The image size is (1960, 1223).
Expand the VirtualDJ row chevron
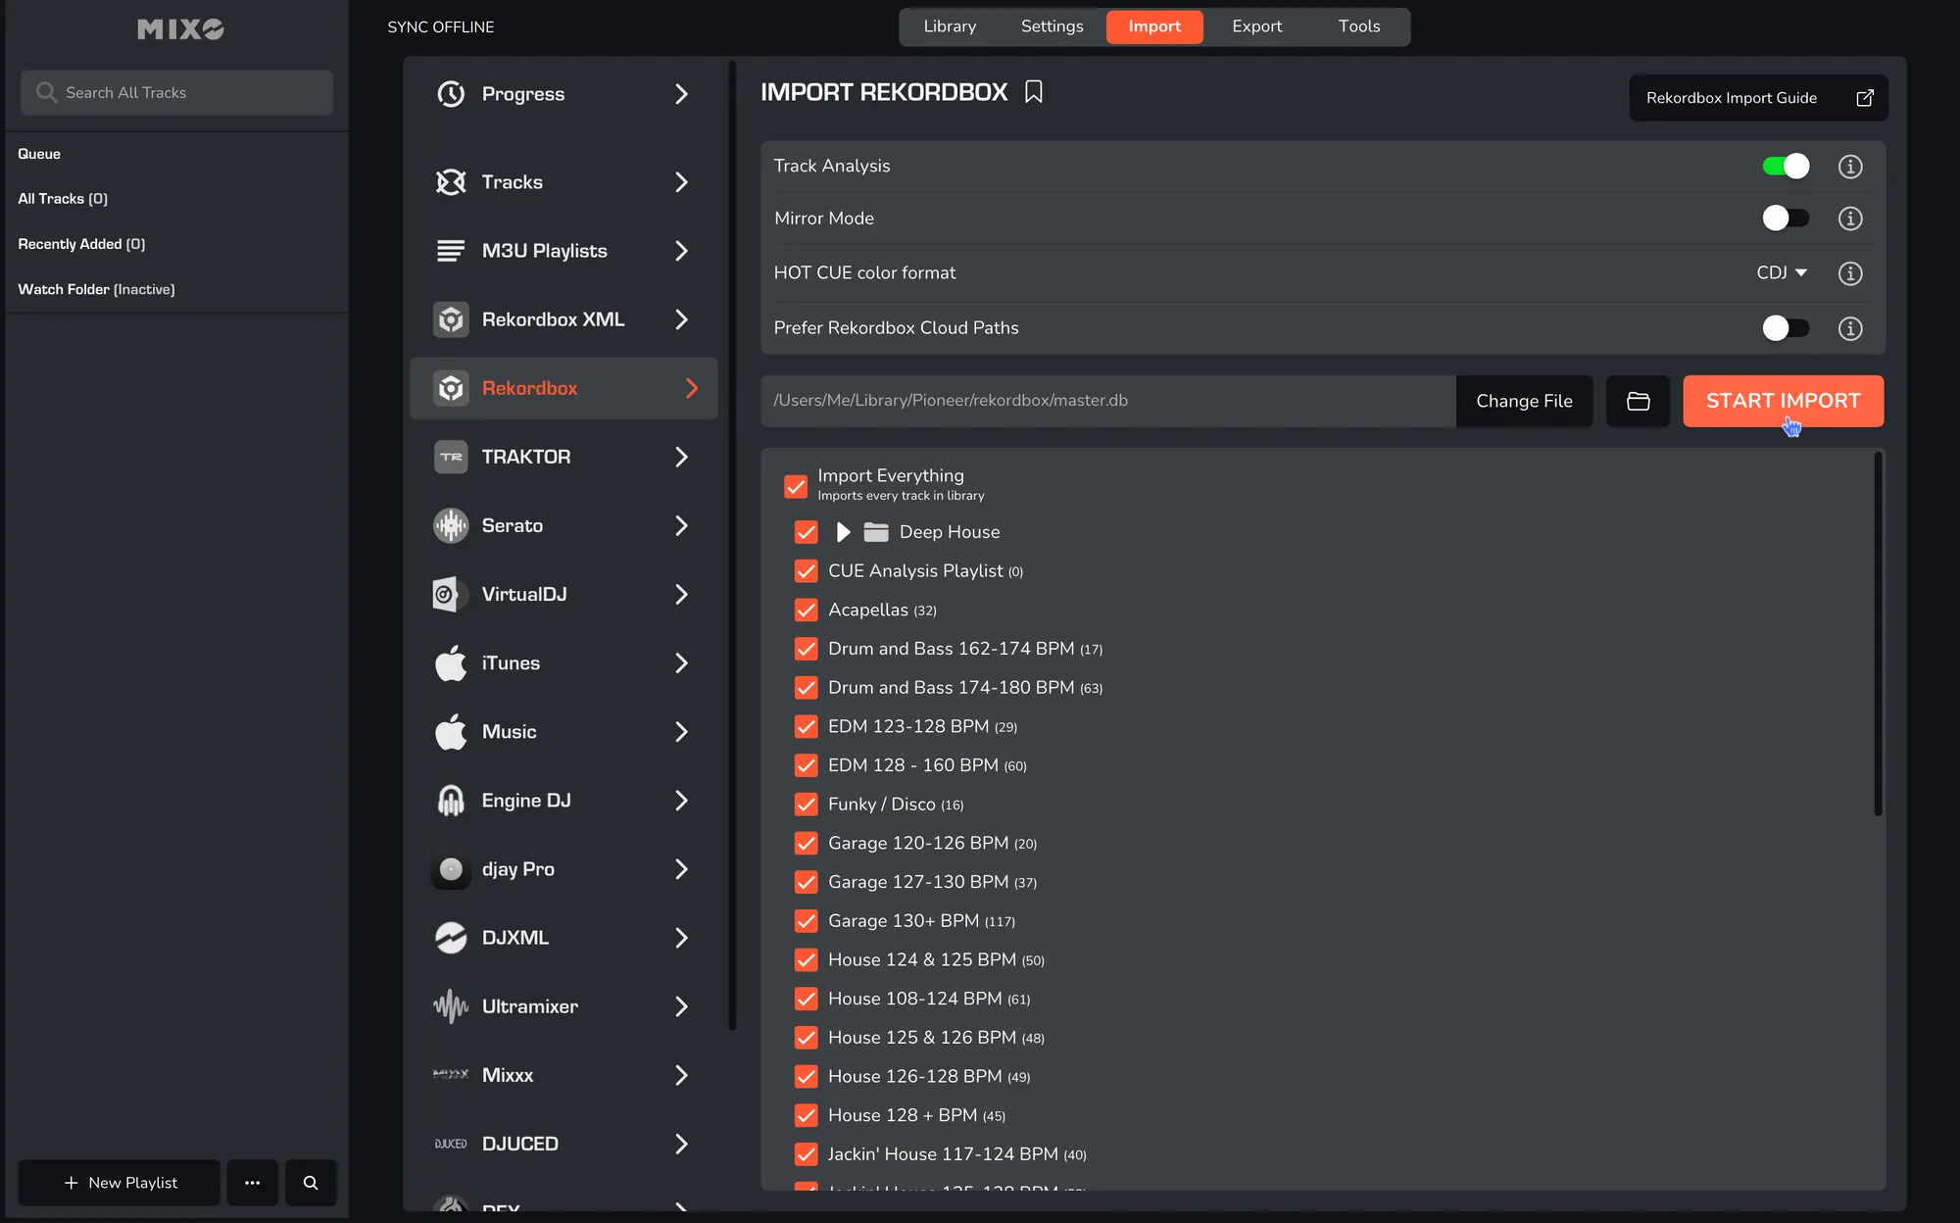pos(681,595)
